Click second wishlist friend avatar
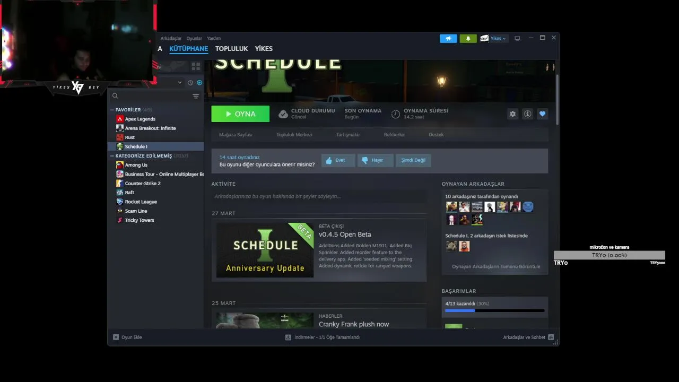The image size is (679, 382). coord(464,246)
